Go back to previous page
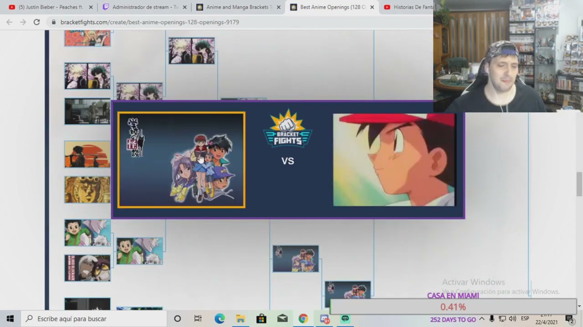 click(9, 22)
